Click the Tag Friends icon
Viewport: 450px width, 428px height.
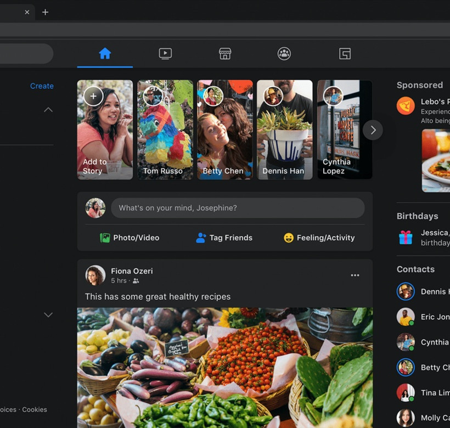(x=201, y=238)
